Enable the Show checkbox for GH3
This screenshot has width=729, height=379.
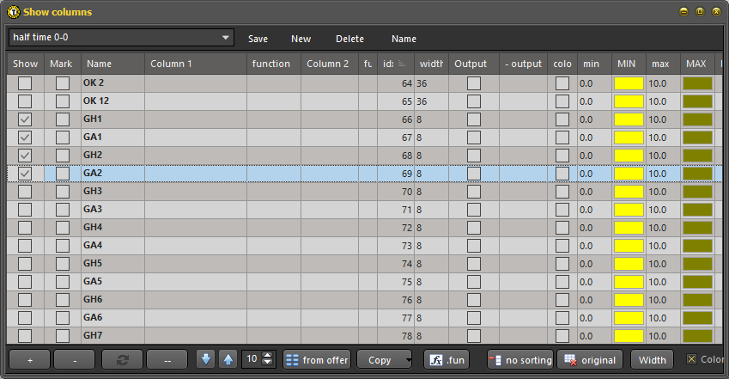[25, 192]
